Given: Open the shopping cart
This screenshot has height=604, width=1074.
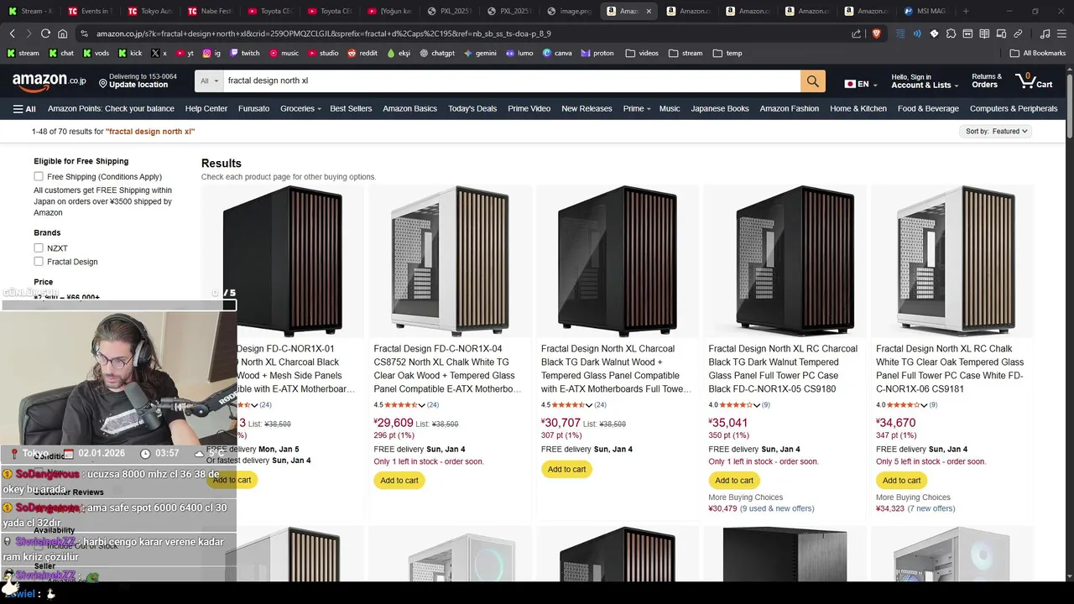Looking at the screenshot, I should click(1033, 81).
